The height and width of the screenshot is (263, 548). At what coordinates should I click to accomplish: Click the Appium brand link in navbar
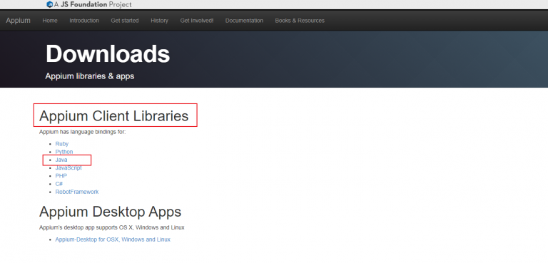pos(18,21)
